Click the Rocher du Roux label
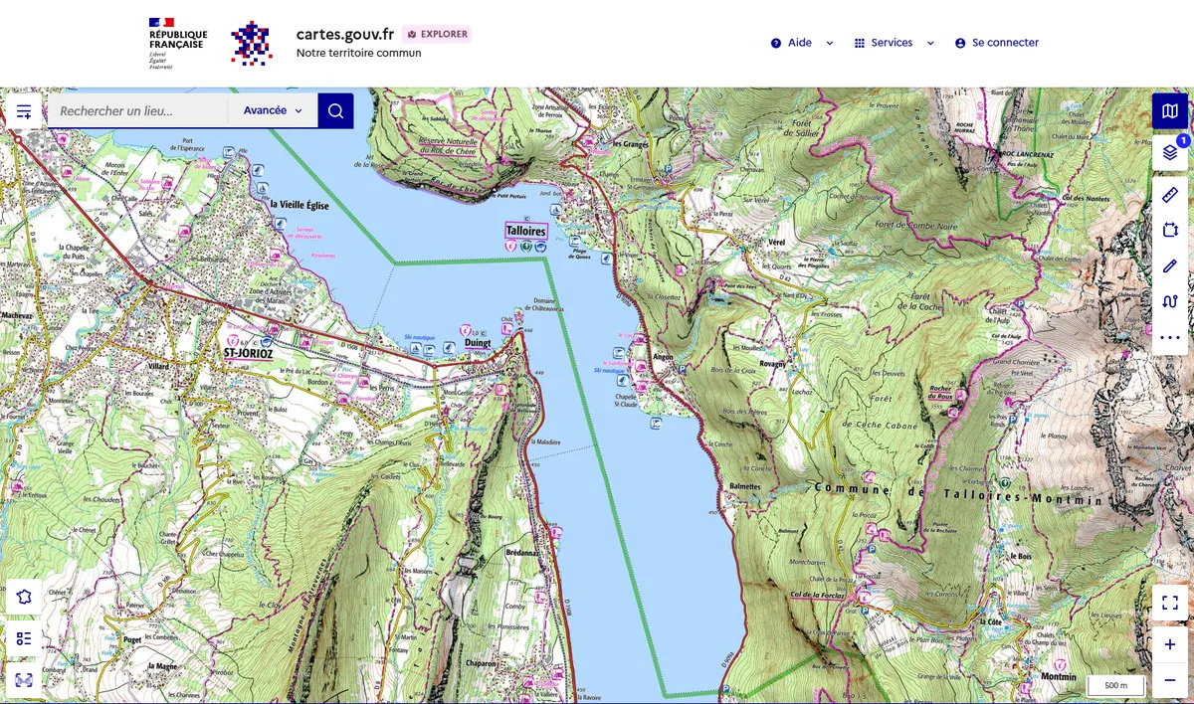This screenshot has width=1194, height=704. pyautogui.click(x=940, y=392)
